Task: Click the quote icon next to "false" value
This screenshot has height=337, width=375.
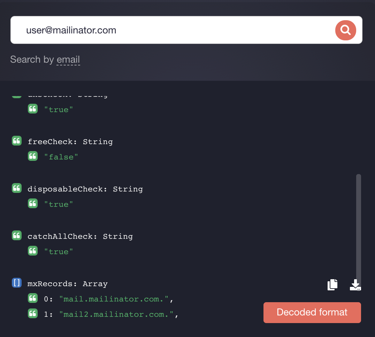Action: click(33, 156)
